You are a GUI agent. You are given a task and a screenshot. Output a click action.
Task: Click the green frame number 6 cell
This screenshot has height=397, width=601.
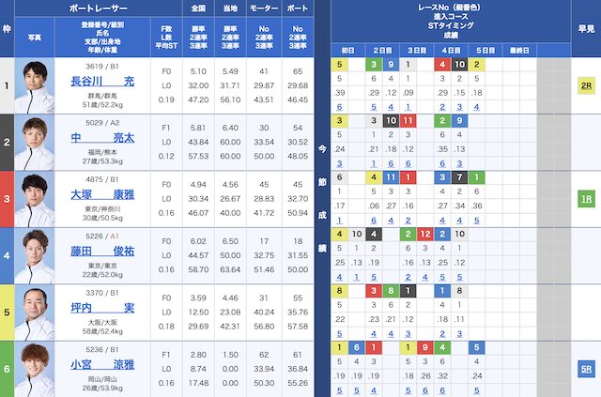pos(8,367)
